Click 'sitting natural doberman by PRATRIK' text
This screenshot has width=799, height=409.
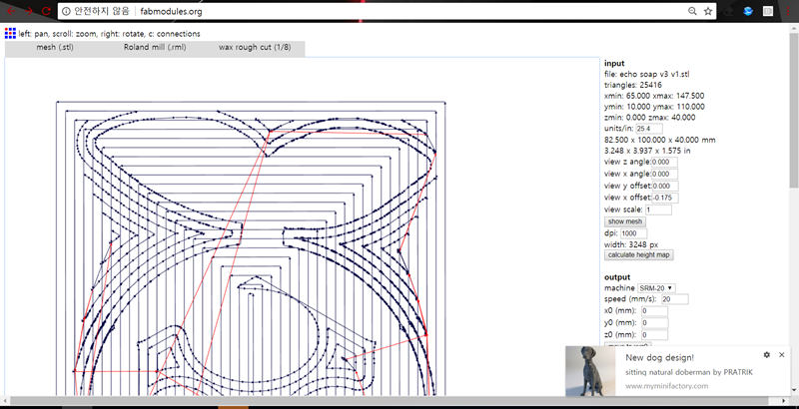pyautogui.click(x=689, y=372)
